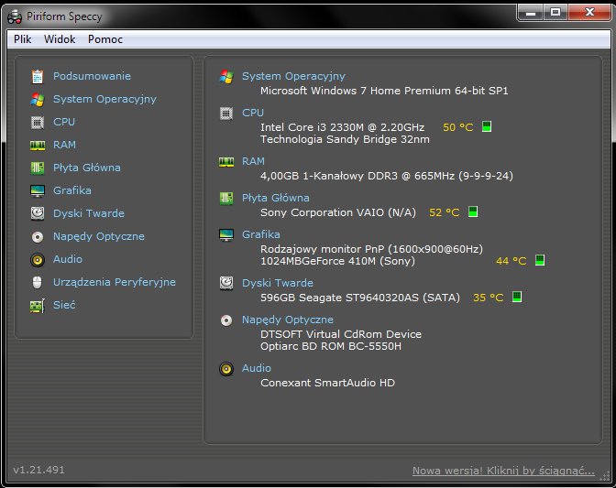Click the Sieć network card icon
The image size is (616, 488).
click(x=38, y=306)
